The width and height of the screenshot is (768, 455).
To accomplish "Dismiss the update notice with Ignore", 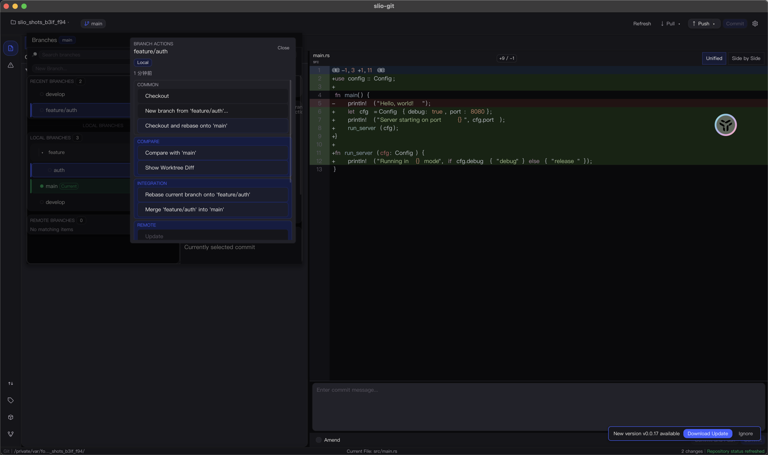I will click(x=746, y=433).
